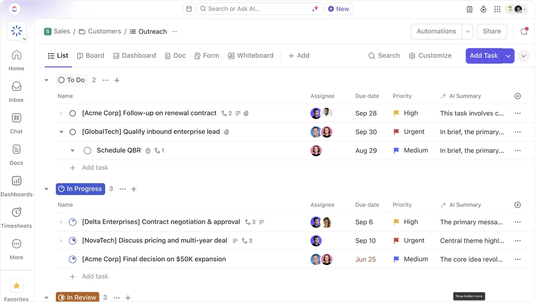Open the workspace switcher dropdown under logo
Screen dimensions: 535x302
pos(25,39)
